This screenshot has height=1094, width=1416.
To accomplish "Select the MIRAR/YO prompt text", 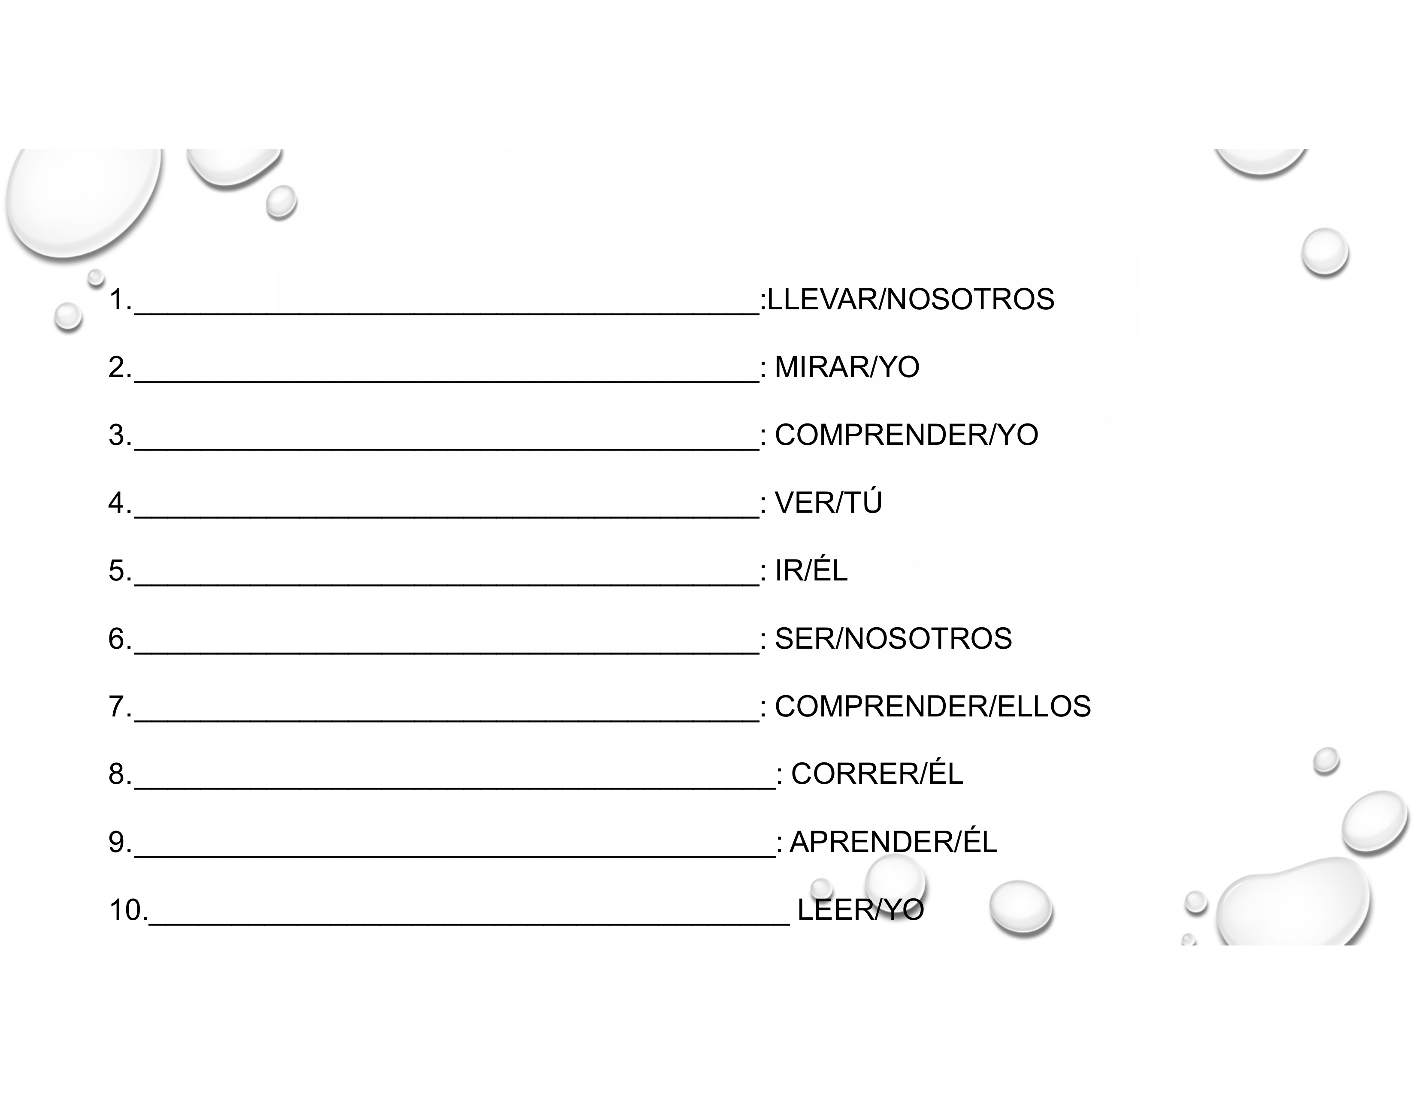I will 847,368.
